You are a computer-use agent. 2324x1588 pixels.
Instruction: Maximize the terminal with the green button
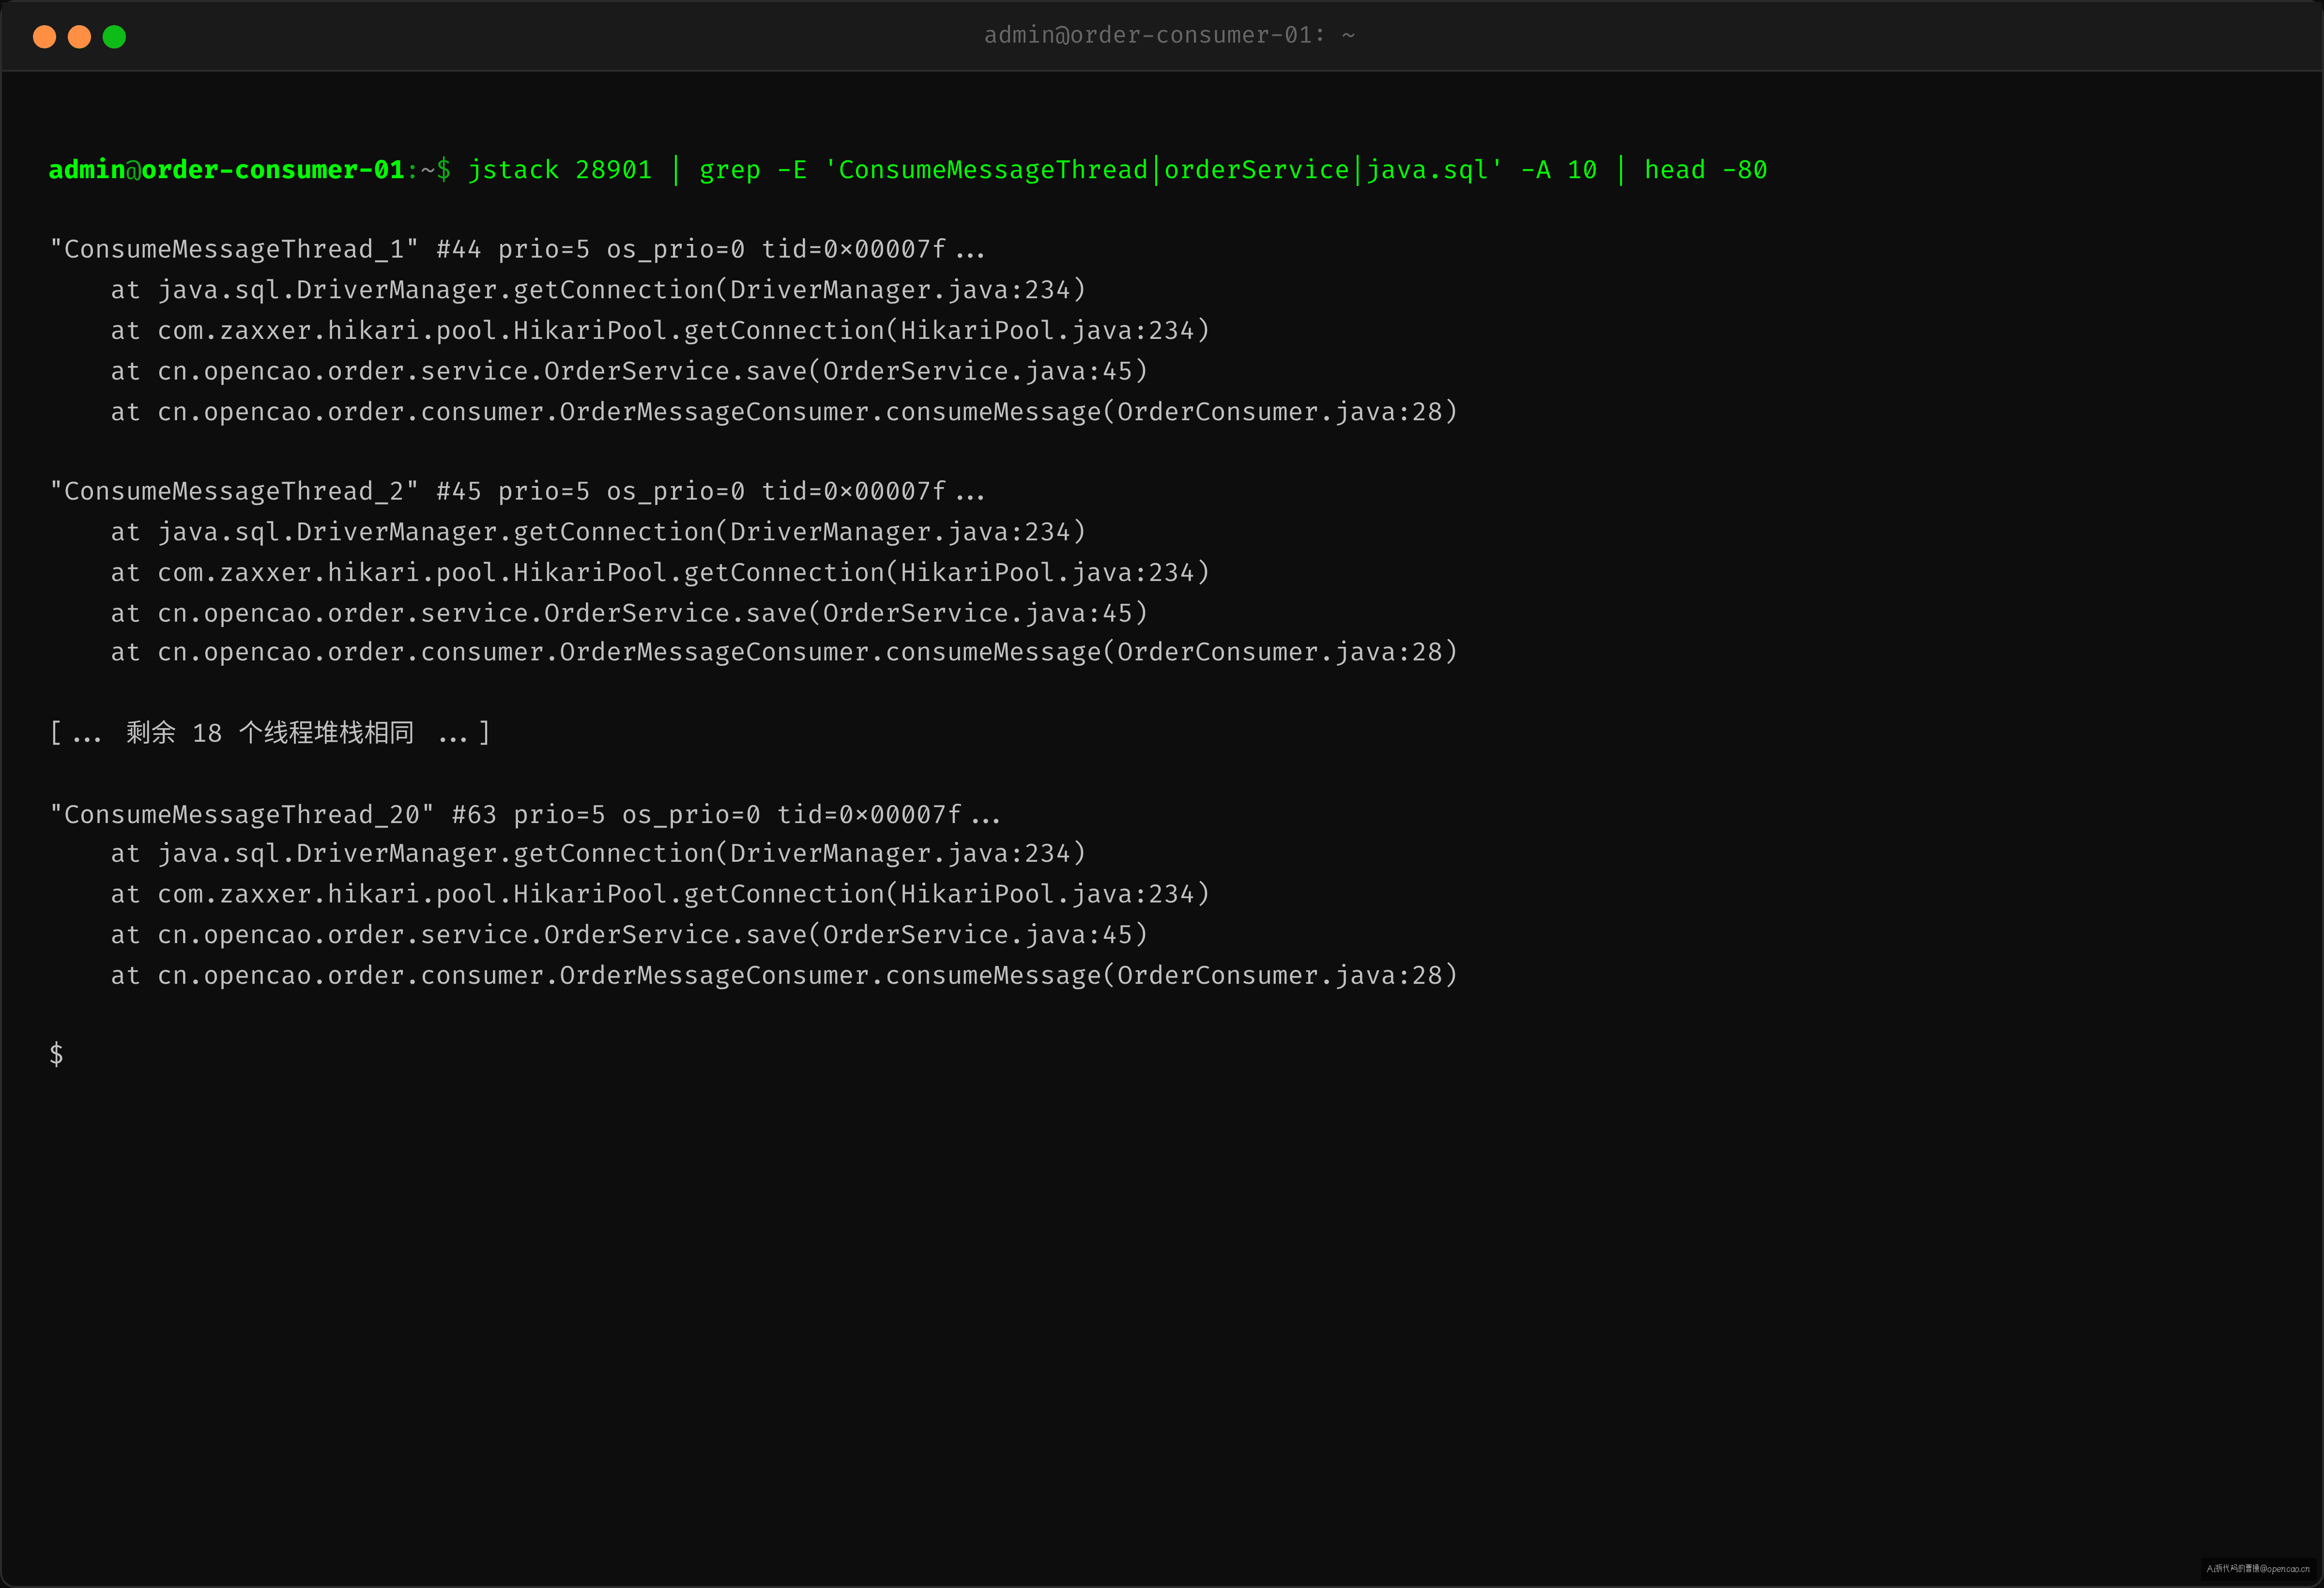pos(114,37)
